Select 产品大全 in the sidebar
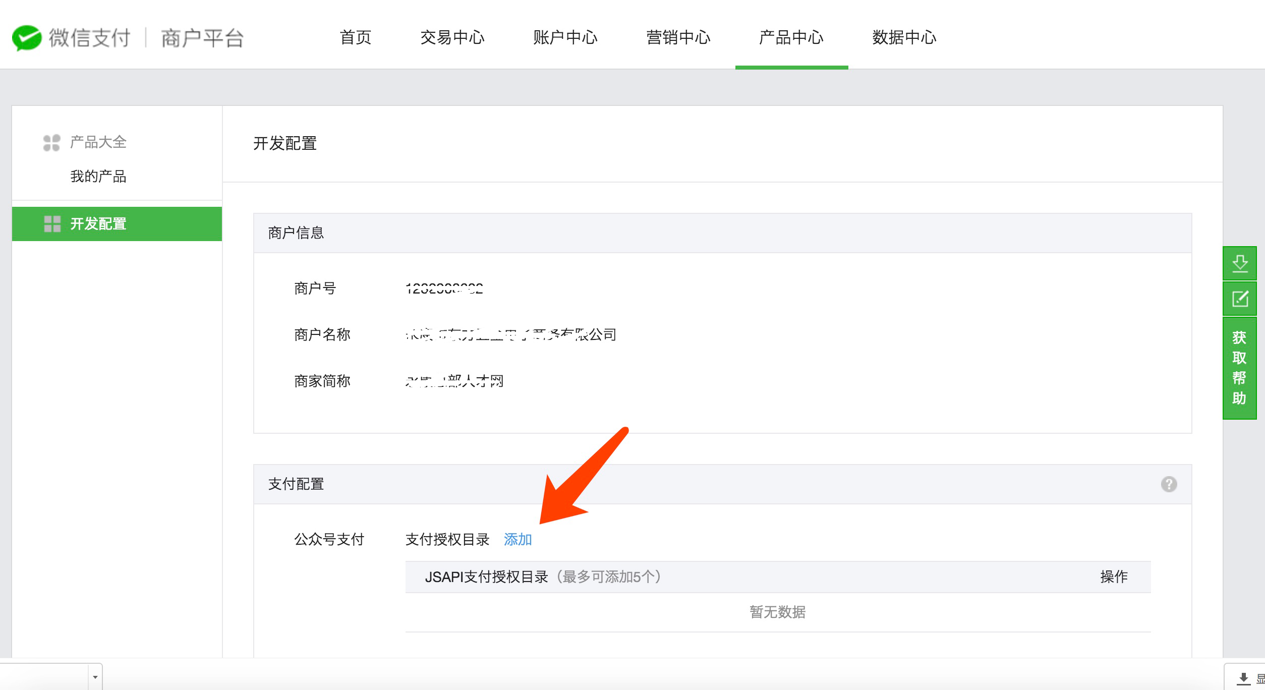 pyautogui.click(x=98, y=142)
